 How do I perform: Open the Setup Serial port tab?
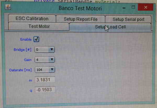[128, 19]
